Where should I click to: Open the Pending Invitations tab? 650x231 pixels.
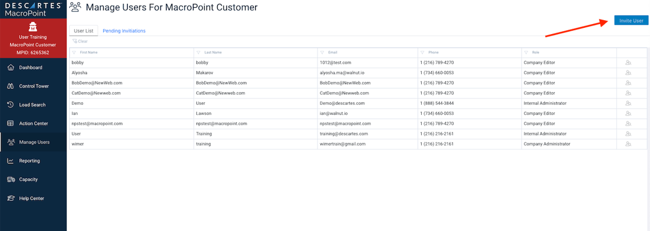(124, 31)
